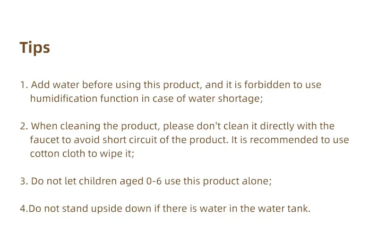Click the phrase "cotton cloth"
Screen dimensions: 378x249
[57, 154]
